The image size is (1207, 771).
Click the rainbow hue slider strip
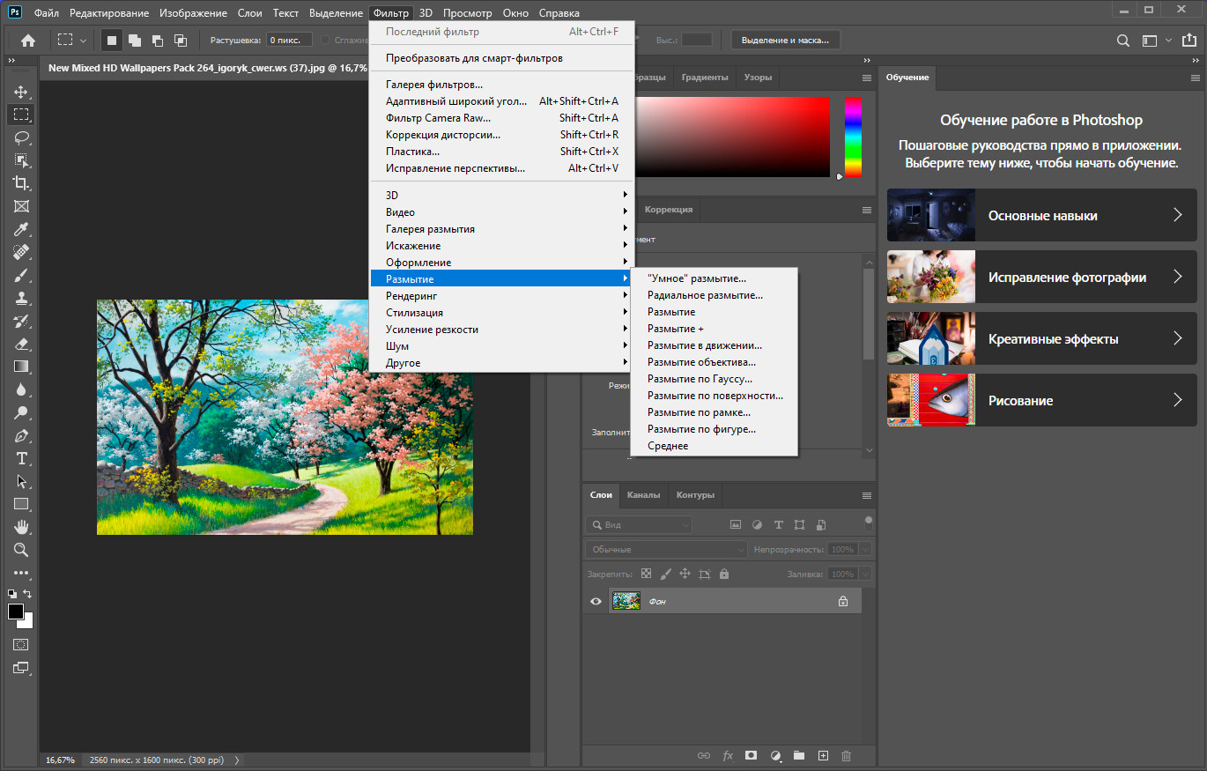(x=853, y=137)
